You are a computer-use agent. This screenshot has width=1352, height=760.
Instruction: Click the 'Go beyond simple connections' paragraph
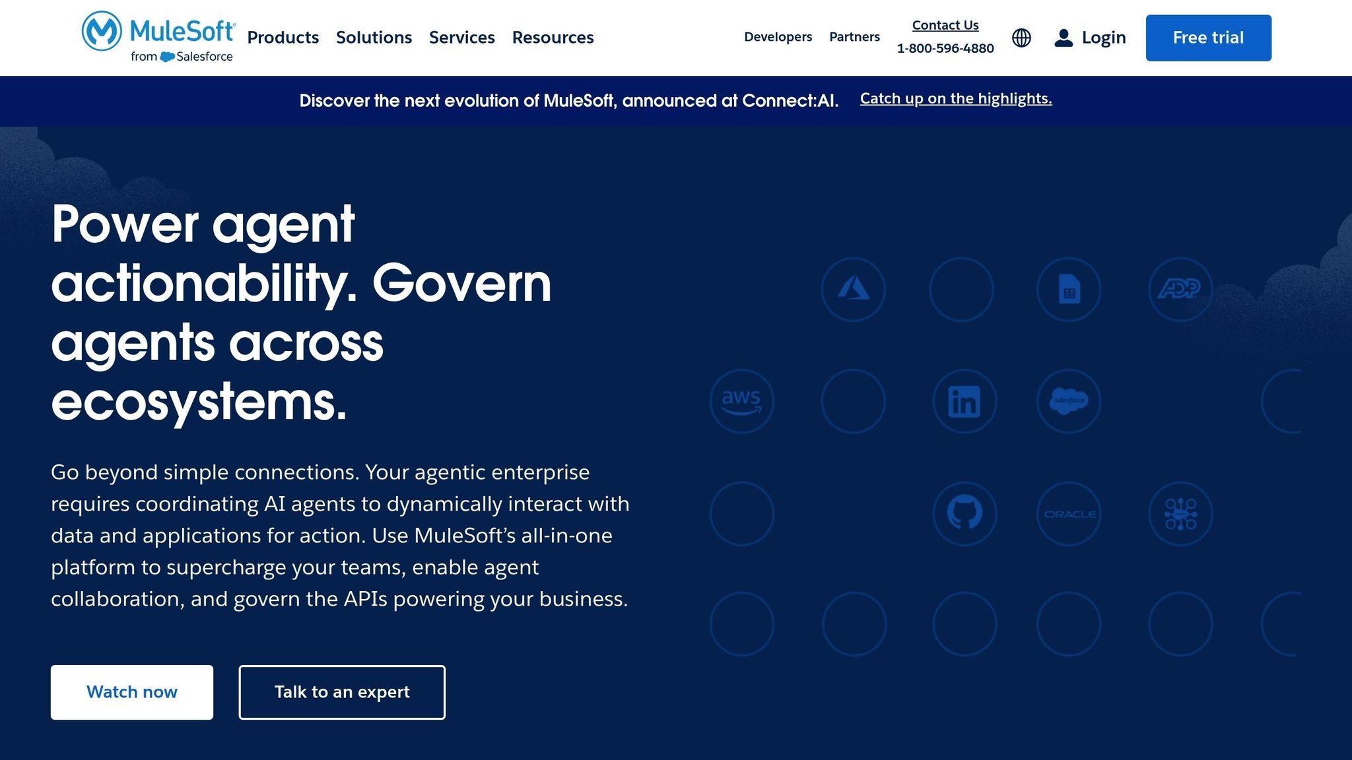[x=340, y=535]
